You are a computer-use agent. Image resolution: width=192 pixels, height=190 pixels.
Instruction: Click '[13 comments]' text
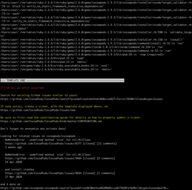tap(107, 144)
